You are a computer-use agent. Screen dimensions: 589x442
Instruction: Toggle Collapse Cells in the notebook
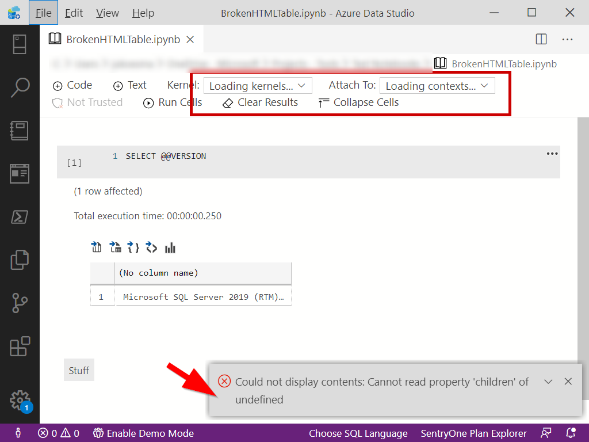pos(358,102)
